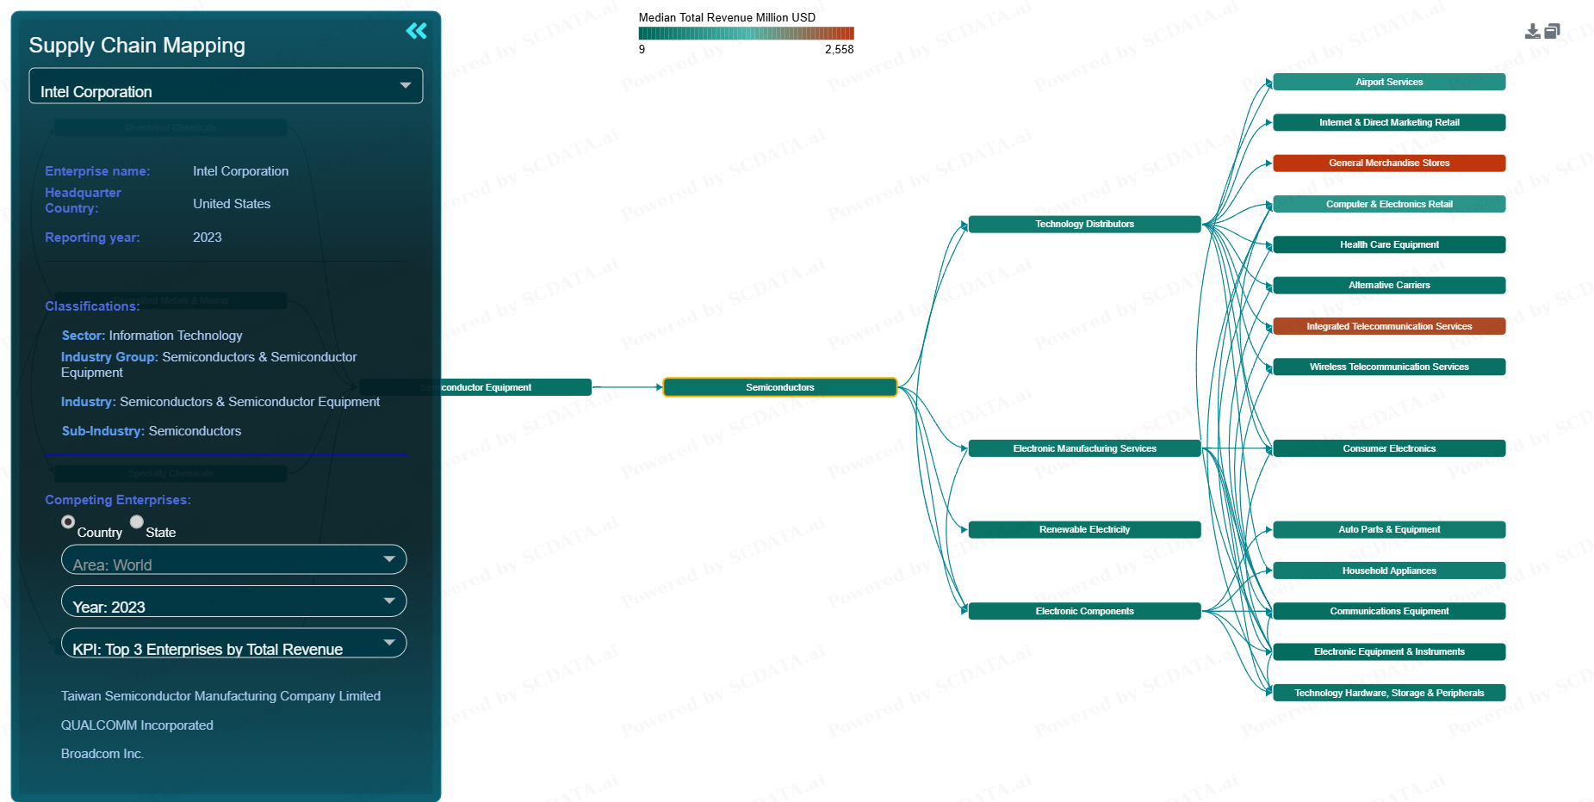Open the restore/duplicate window icon
1594x802 pixels.
[x=1552, y=31]
